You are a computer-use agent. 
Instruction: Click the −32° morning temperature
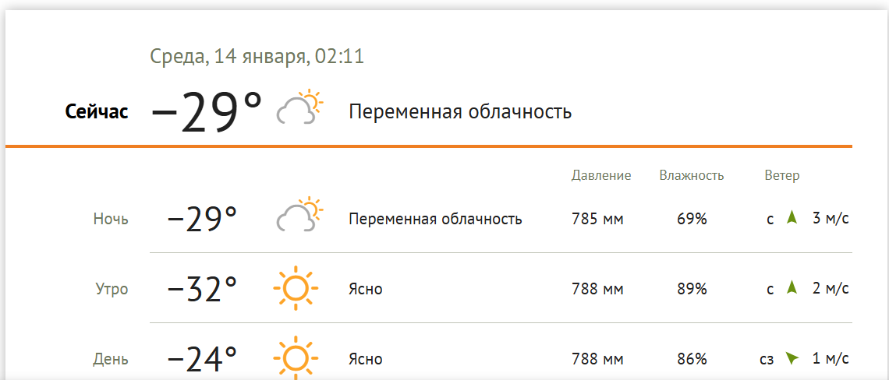(202, 289)
